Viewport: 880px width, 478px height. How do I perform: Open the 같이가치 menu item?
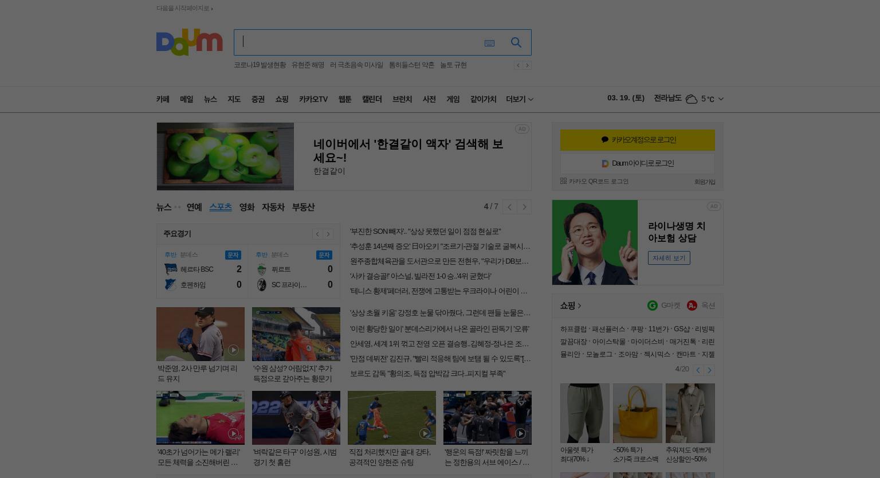pos(483,99)
